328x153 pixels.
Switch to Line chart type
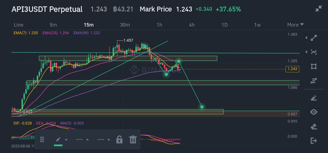pos(18,25)
